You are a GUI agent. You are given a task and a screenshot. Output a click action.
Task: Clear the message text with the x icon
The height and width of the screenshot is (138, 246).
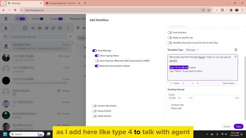[x=236, y=56]
